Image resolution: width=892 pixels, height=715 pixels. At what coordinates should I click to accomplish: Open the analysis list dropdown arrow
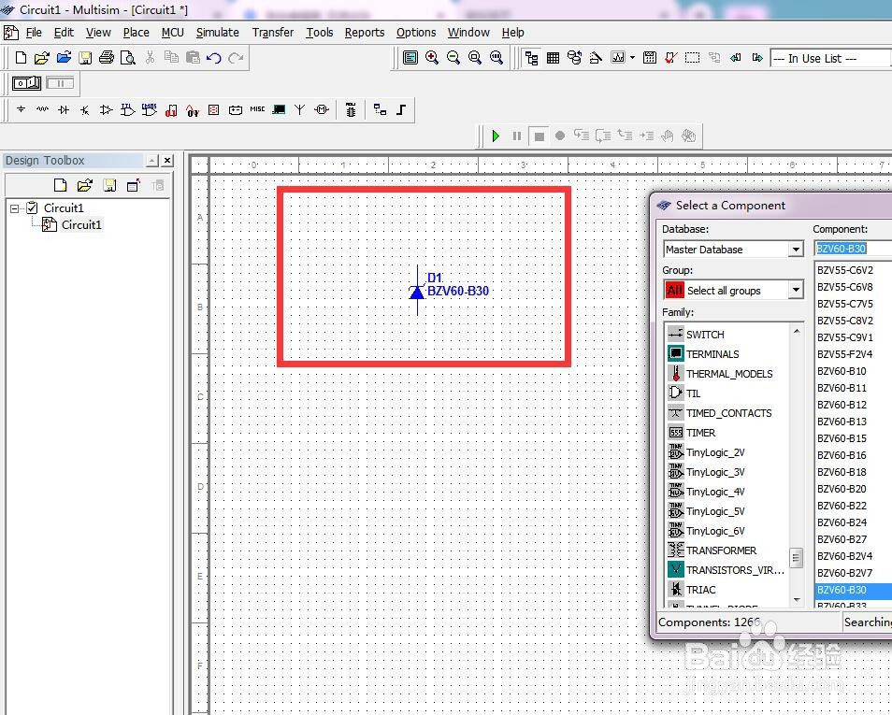(x=632, y=58)
